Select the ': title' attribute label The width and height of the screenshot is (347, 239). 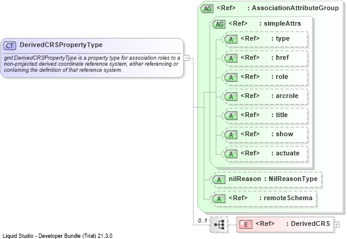279,115
